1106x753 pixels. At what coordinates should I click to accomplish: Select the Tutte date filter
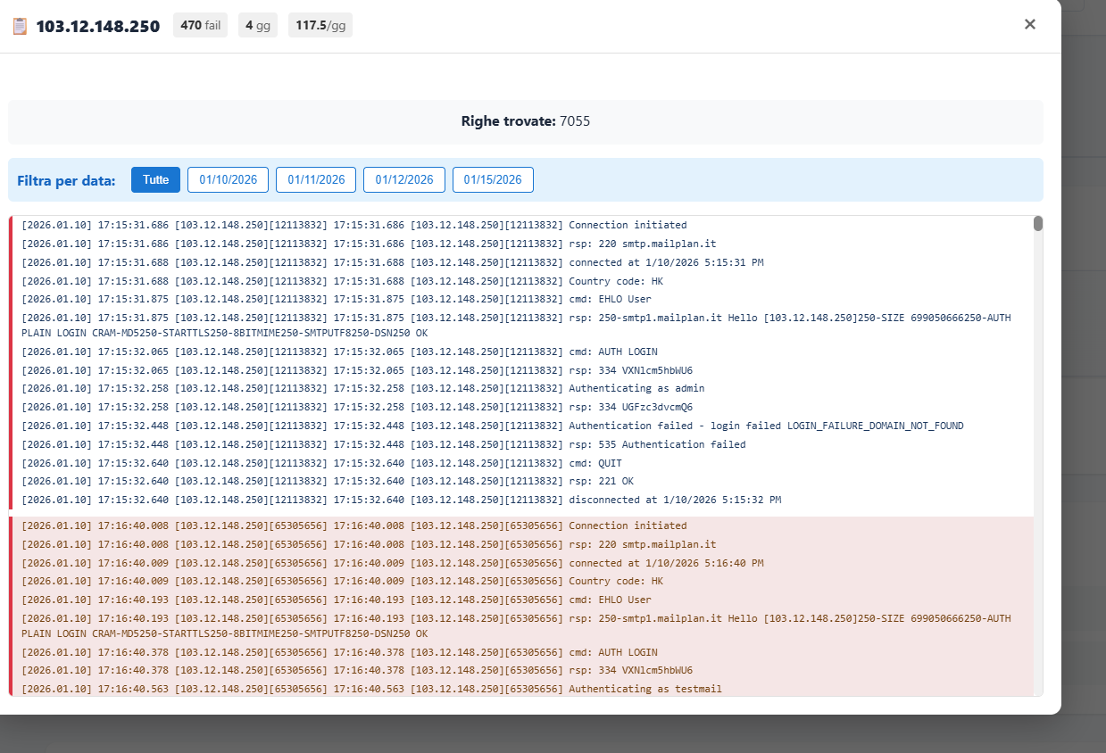tap(155, 179)
